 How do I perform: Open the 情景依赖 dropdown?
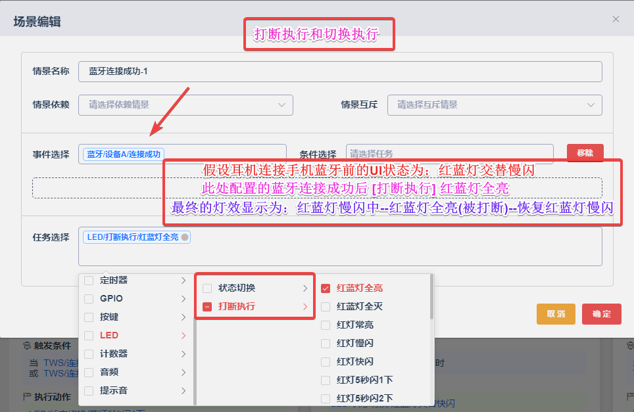pyautogui.click(x=185, y=105)
